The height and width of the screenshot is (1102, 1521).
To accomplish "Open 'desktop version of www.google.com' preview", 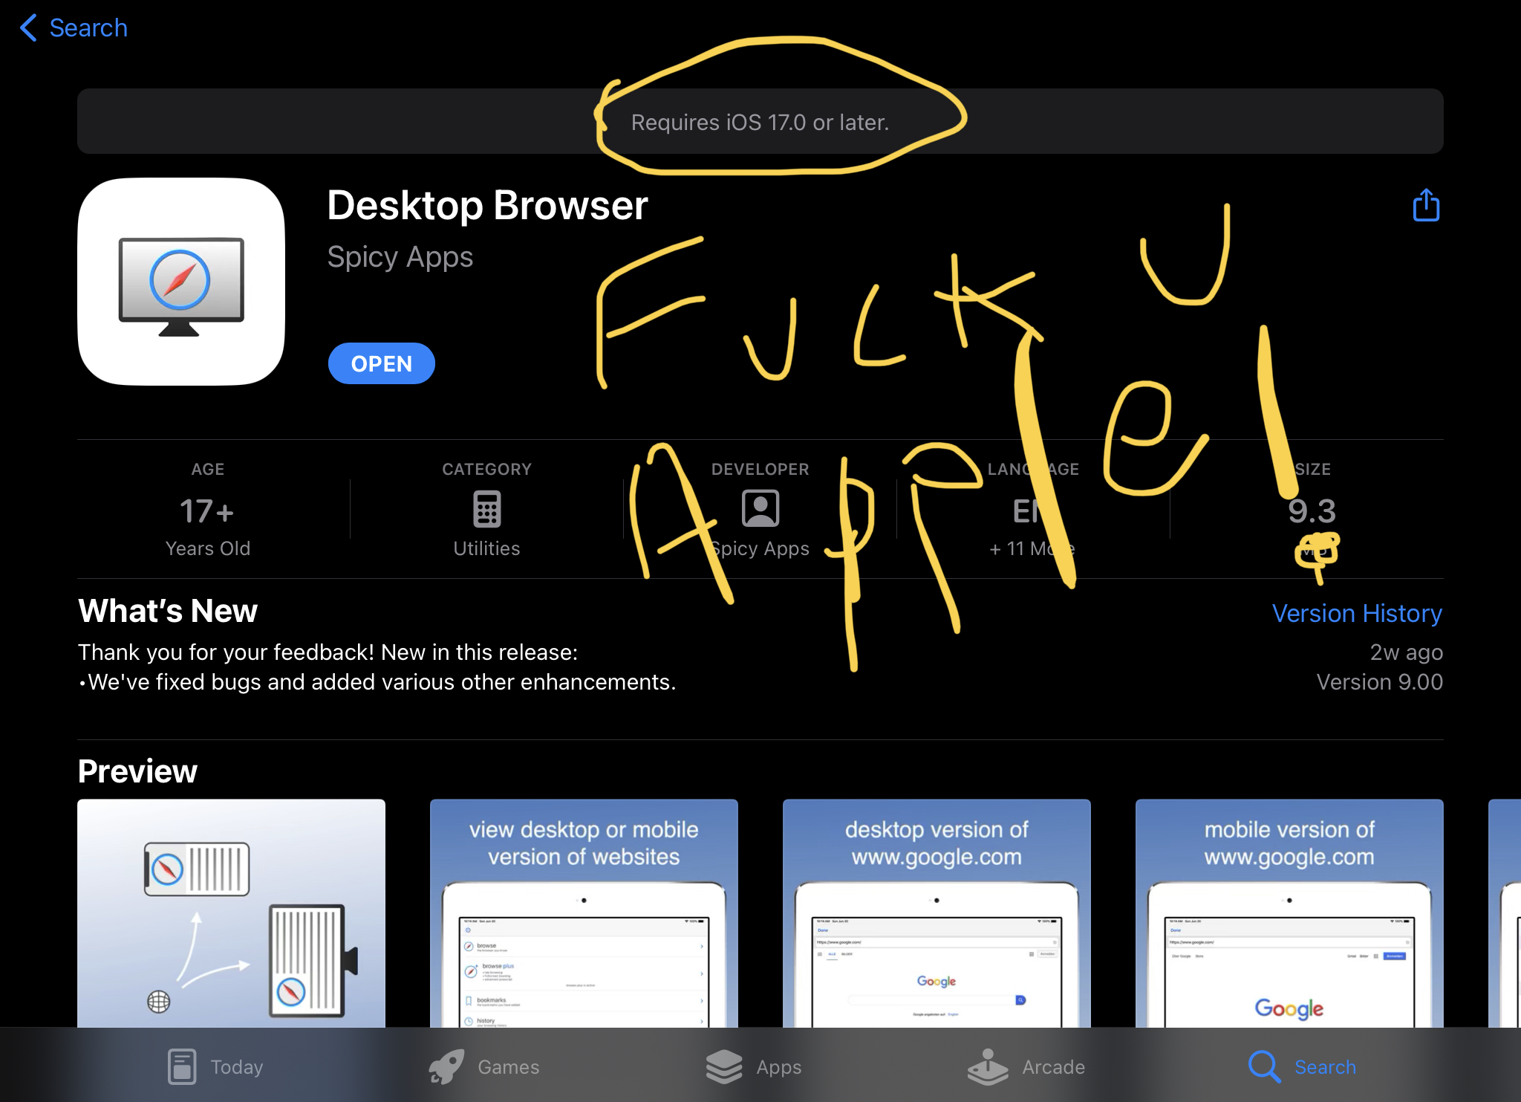I will tap(936, 913).
